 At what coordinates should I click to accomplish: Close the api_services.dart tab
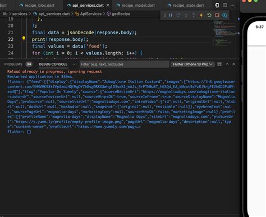(x=108, y=6)
